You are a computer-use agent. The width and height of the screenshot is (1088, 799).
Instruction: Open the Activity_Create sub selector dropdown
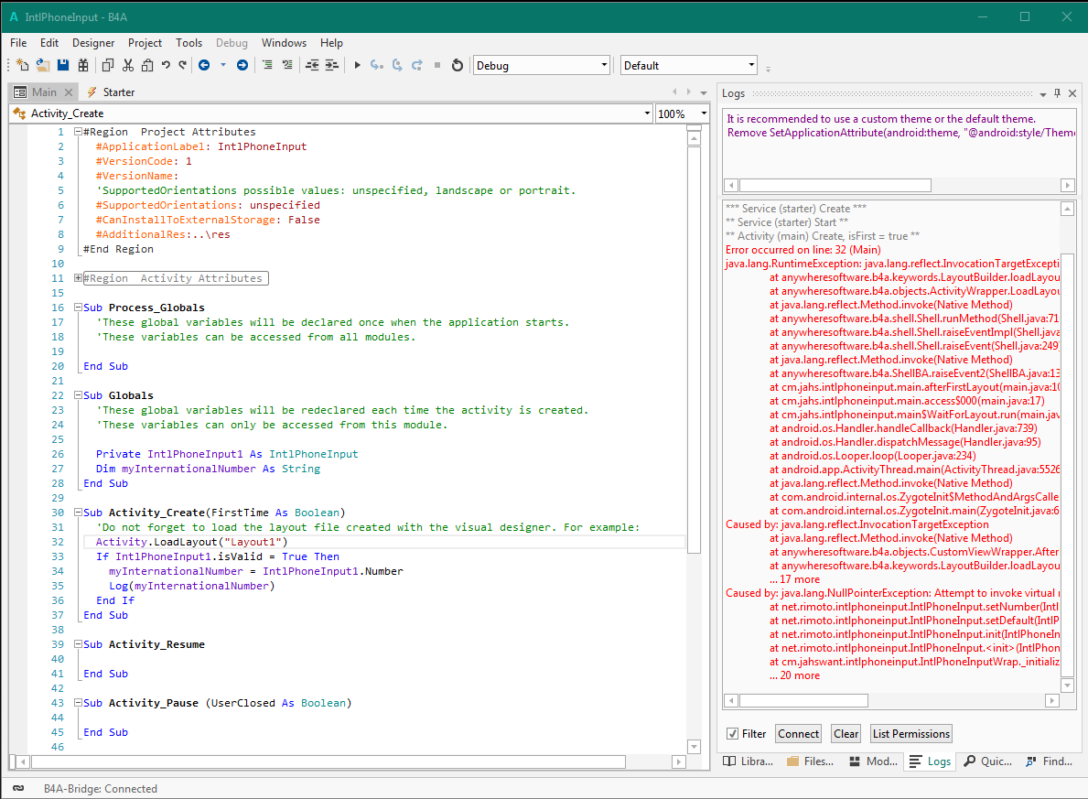646,113
